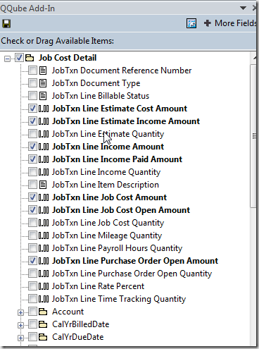
Task: Click numeric icon of Job Cost Amount
Action: [44, 197]
